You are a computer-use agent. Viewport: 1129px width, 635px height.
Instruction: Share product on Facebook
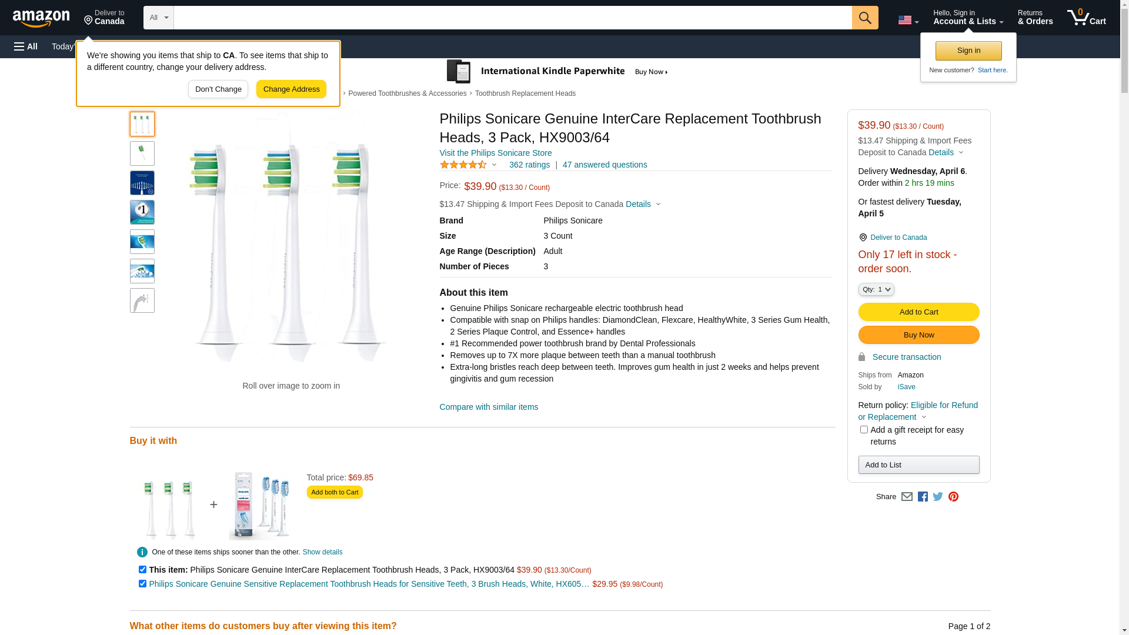click(923, 497)
